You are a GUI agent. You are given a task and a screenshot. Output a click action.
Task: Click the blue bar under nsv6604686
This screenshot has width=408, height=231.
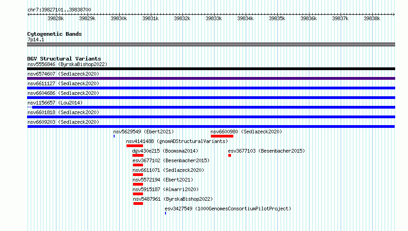[211, 98]
